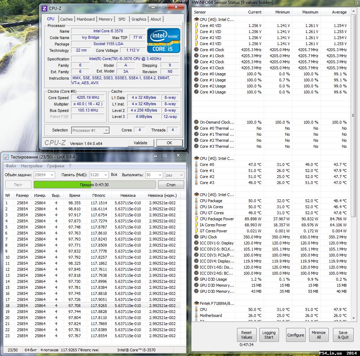The image size is (360, 356).
Task: Click the down arrow of the HWiNFO64 scrollbar
Action: 353,318
